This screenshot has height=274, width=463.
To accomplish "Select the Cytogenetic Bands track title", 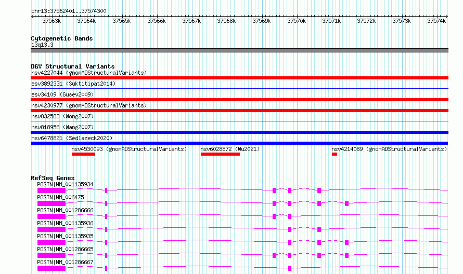I will (x=62, y=38).
